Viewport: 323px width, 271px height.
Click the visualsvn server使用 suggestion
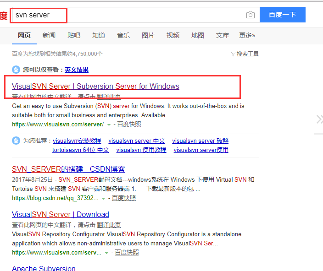pos(201,150)
